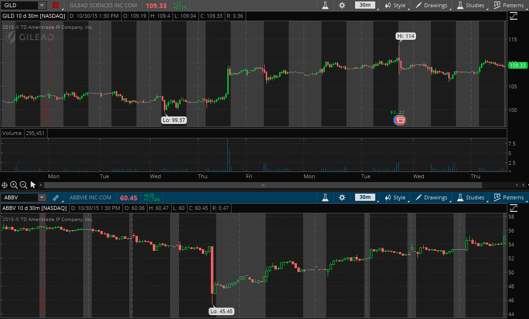Select the crosshair pan tool icon
529x319 pixels.
tap(4, 185)
